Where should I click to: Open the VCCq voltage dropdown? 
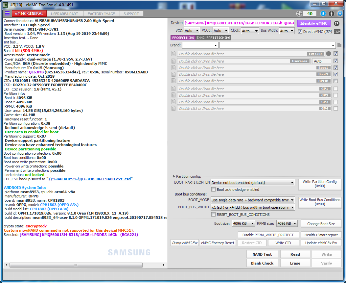pos(221,31)
